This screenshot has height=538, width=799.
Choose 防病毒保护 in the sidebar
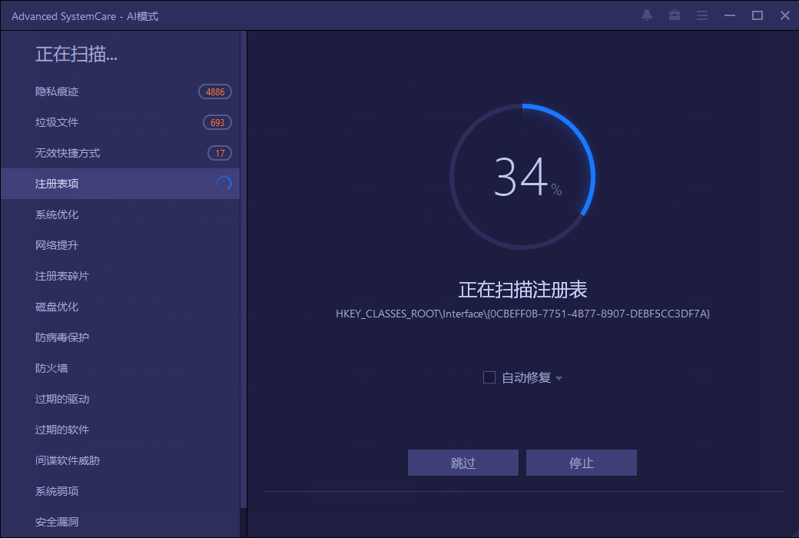coord(62,337)
